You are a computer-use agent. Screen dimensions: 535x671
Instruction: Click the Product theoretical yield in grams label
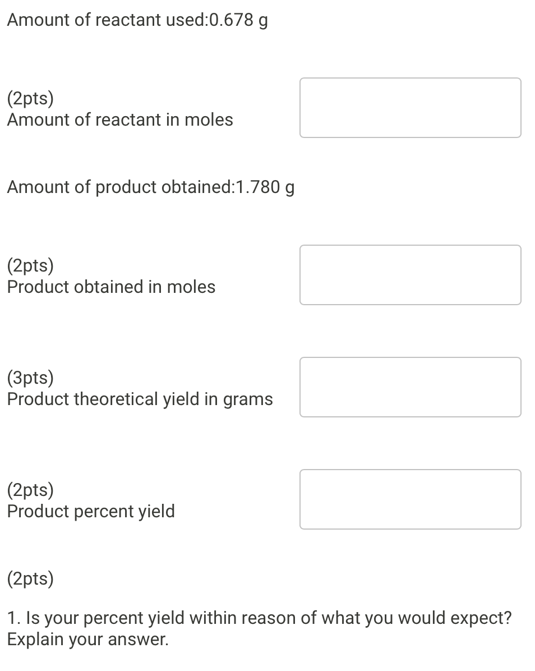coord(140,399)
